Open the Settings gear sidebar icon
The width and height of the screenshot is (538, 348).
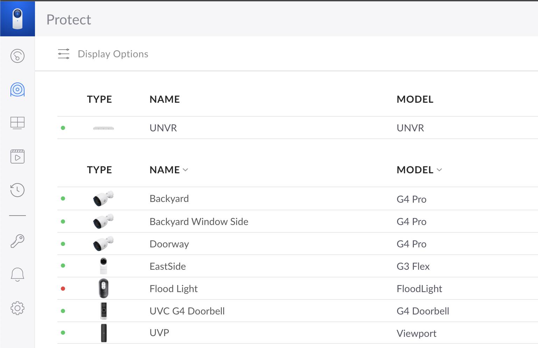[17, 308]
